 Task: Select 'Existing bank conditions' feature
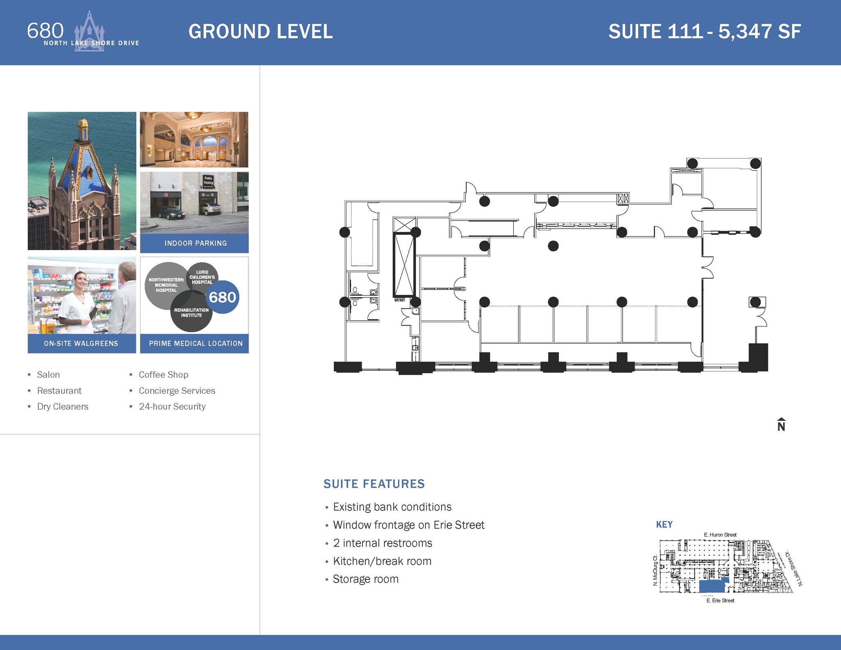[x=392, y=507]
